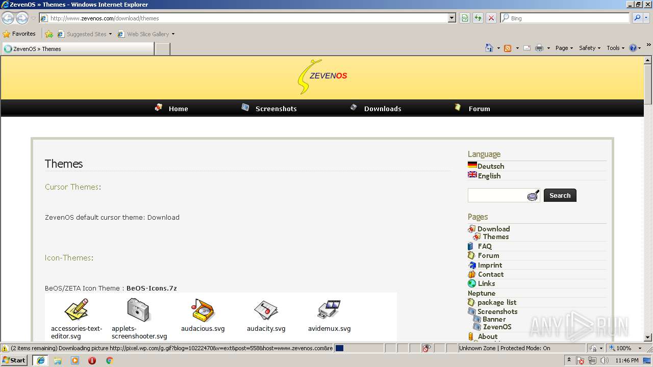The width and height of the screenshot is (653, 367).
Task: Click the avidemux.svg icon
Action: (329, 309)
